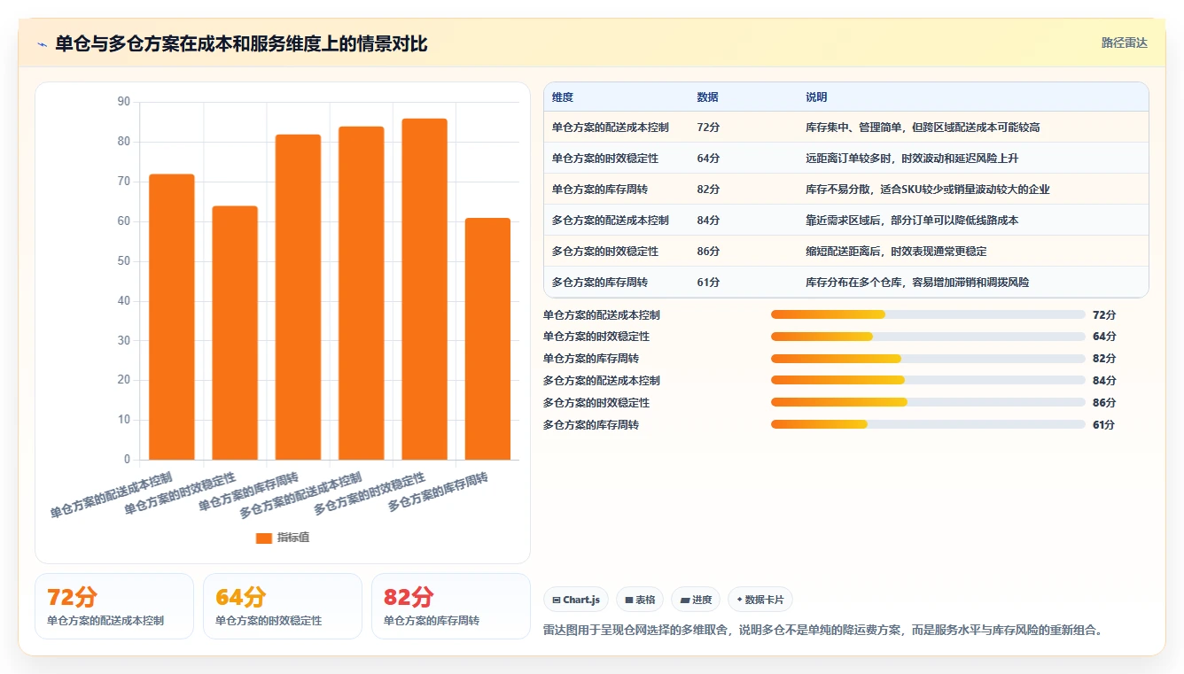The width and height of the screenshot is (1184, 674).
Task: Open the 72分 summary card
Action: point(114,606)
